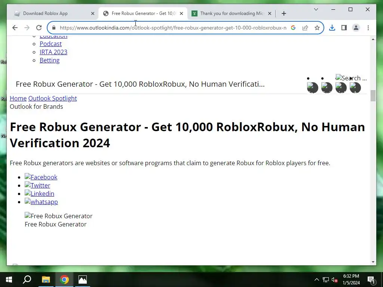
Task: Click the Search image in page header
Action: click(x=351, y=78)
